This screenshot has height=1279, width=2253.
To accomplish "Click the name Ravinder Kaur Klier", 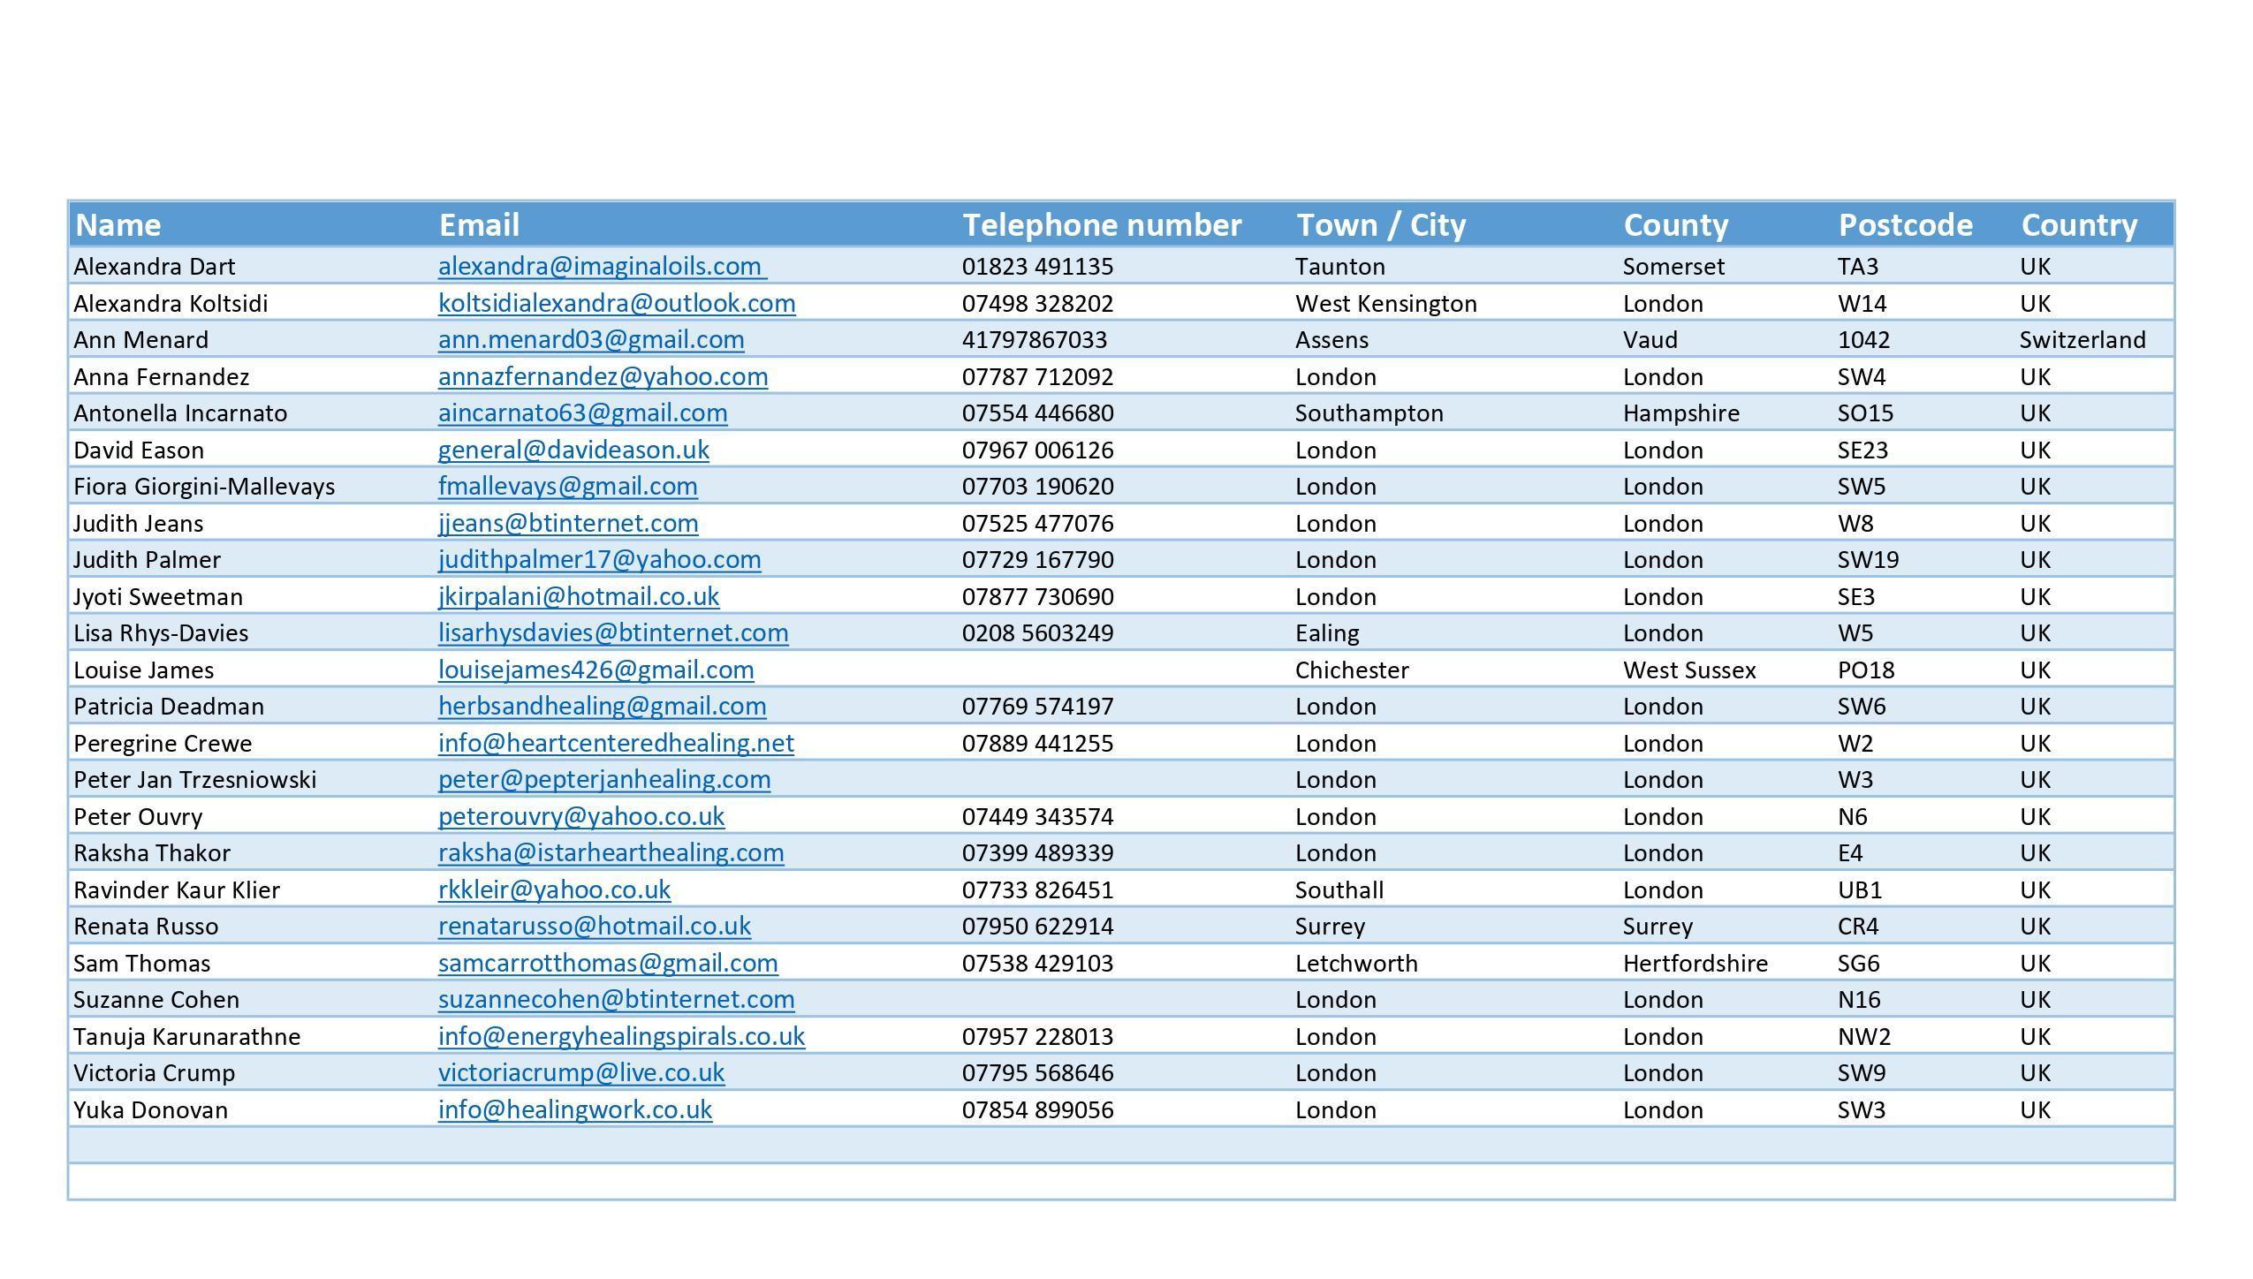I will coord(177,889).
